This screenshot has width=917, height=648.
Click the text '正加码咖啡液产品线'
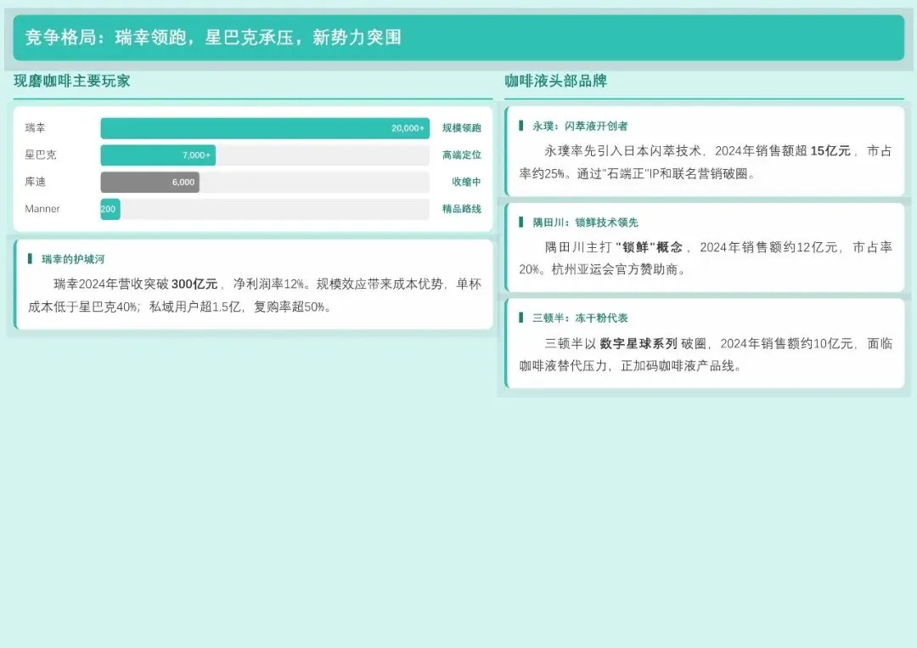(x=678, y=366)
